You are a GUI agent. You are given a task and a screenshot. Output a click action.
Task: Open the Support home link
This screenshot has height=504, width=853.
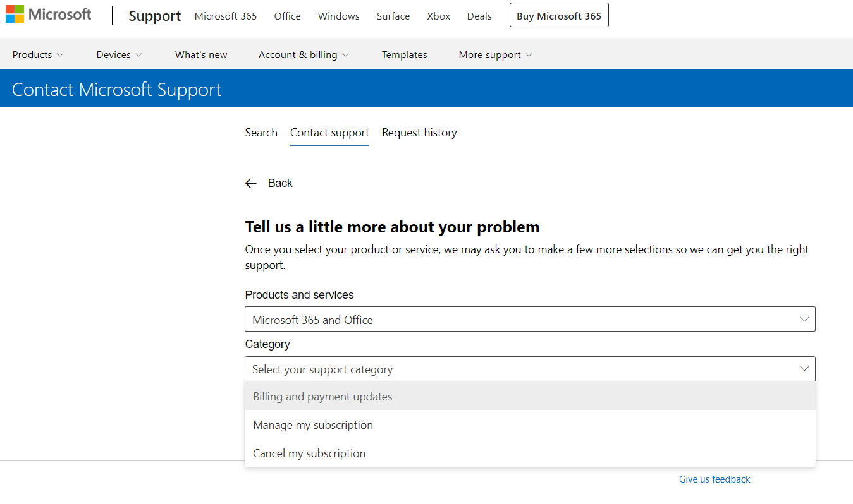(155, 16)
